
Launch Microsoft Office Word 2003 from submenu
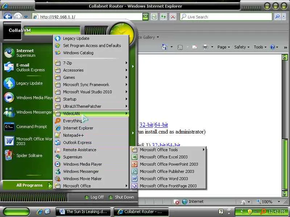point(168,179)
